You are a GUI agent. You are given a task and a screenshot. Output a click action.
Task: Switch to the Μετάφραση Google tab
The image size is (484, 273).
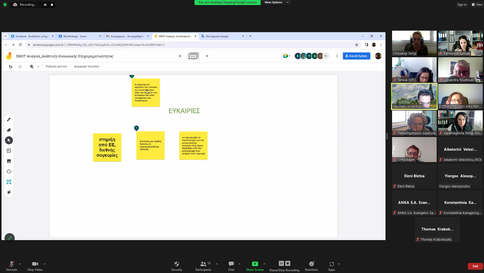[x=220, y=36]
